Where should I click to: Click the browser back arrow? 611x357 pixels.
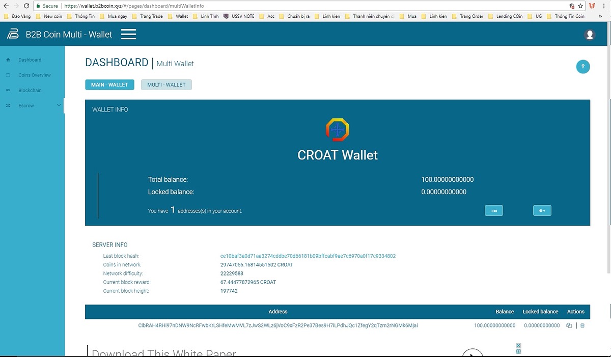point(5,6)
